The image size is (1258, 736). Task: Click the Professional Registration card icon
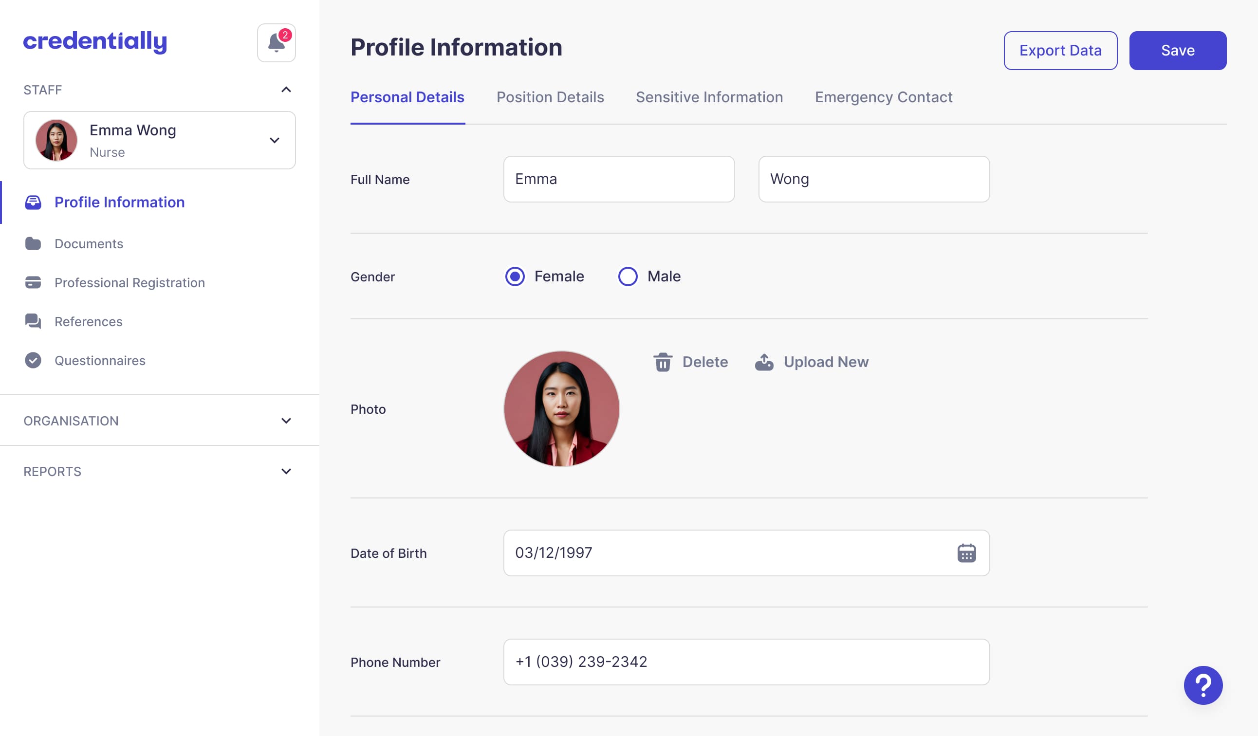coord(33,282)
